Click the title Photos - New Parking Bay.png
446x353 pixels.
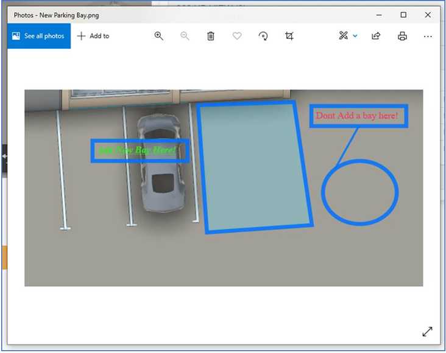point(56,15)
